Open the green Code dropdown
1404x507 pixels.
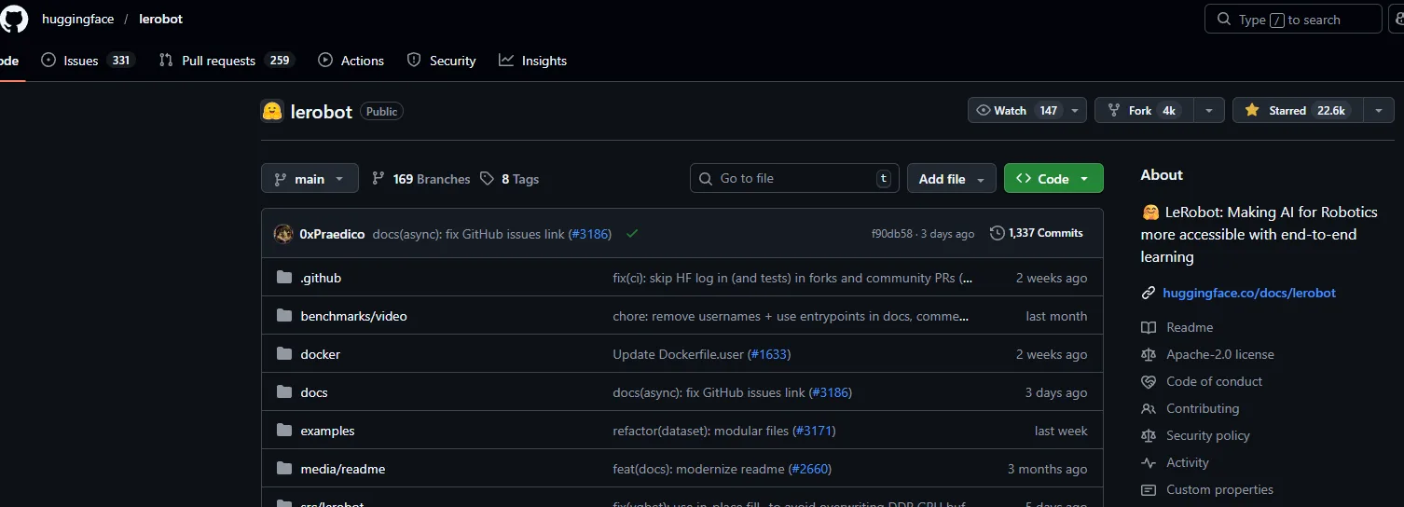(1053, 179)
